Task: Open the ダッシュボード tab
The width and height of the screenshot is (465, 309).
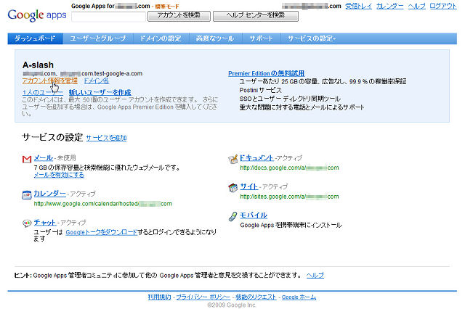Action: [x=35, y=38]
